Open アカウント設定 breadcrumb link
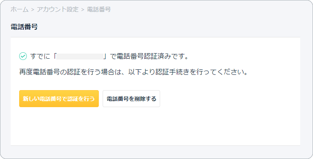The width and height of the screenshot is (313, 159). pos(57,9)
